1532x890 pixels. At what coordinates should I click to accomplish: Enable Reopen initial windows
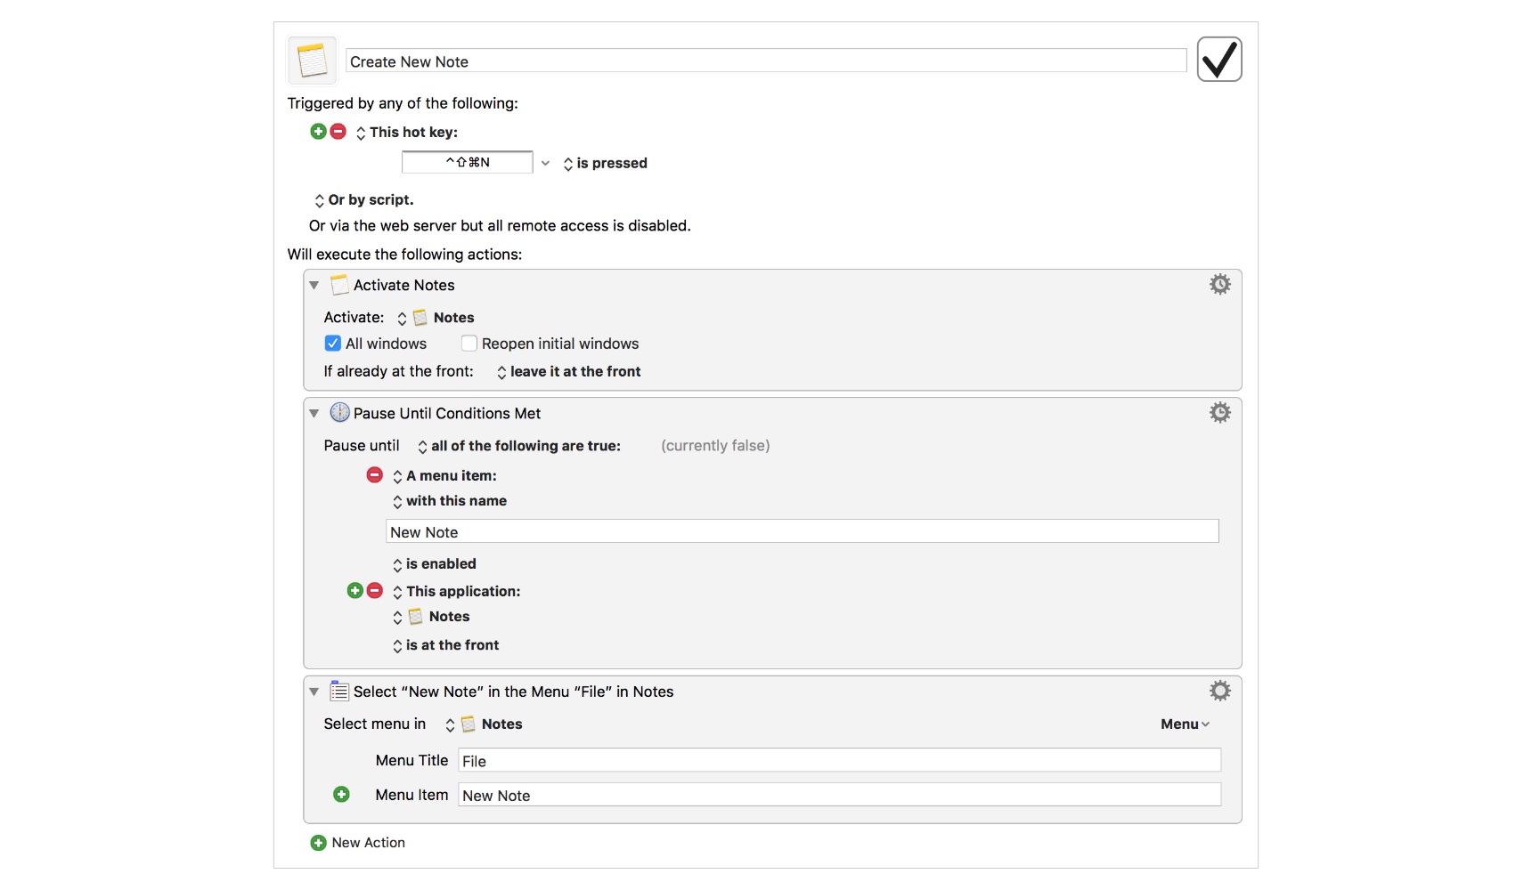[469, 344]
